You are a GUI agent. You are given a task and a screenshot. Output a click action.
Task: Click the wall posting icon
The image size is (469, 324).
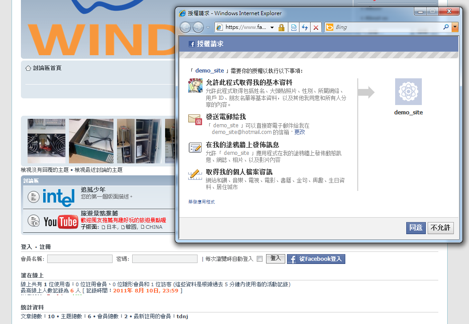[195, 147]
